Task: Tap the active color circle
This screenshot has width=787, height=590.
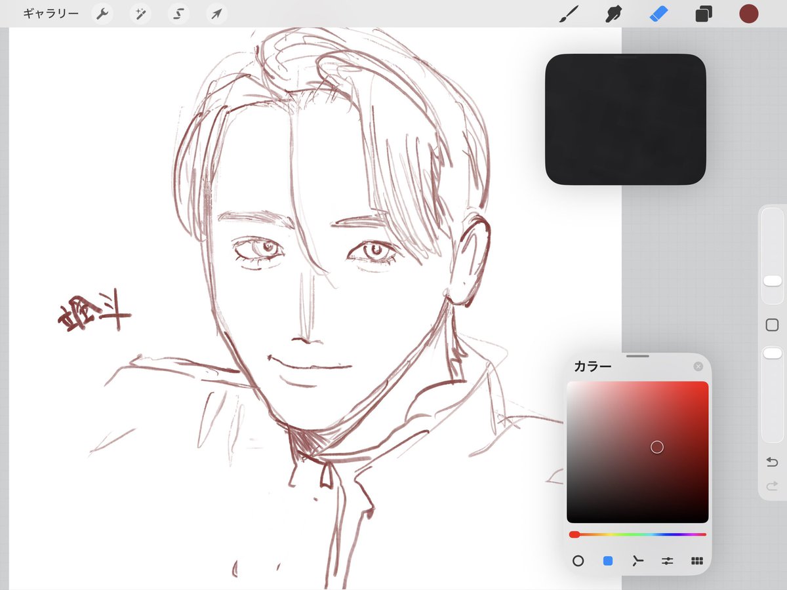Action: (x=748, y=14)
